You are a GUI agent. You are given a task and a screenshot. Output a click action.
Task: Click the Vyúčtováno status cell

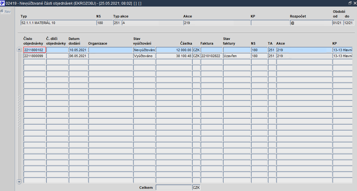coord(144,56)
